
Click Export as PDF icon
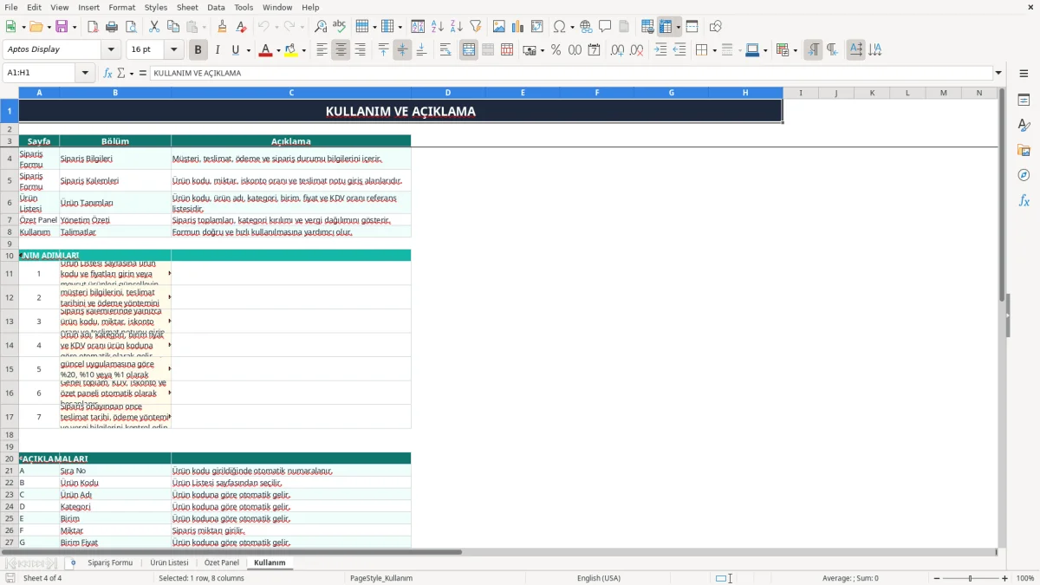click(93, 27)
